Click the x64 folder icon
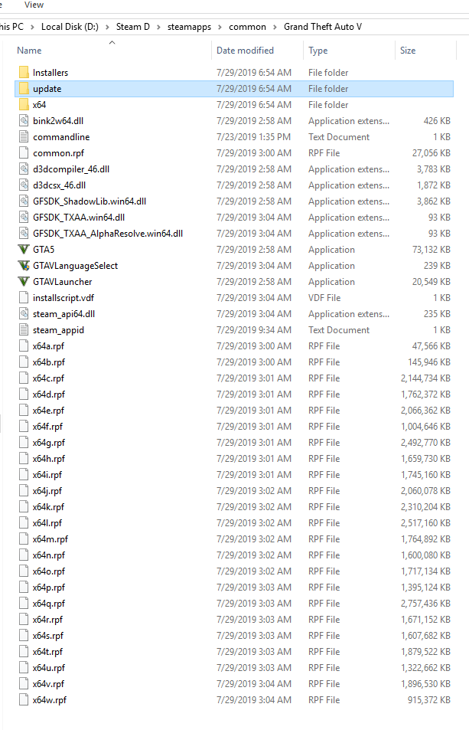Viewport: 469px width, 730px height. click(x=24, y=105)
